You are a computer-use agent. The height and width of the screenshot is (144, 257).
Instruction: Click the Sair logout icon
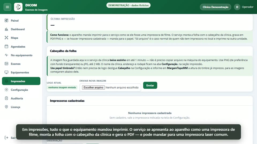tap(6, 138)
